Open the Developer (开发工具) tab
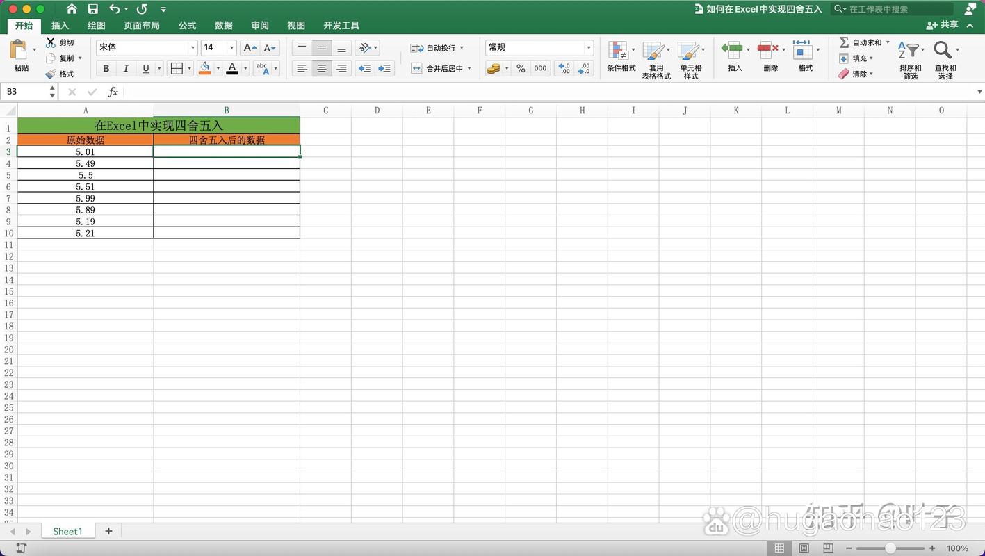 click(341, 26)
